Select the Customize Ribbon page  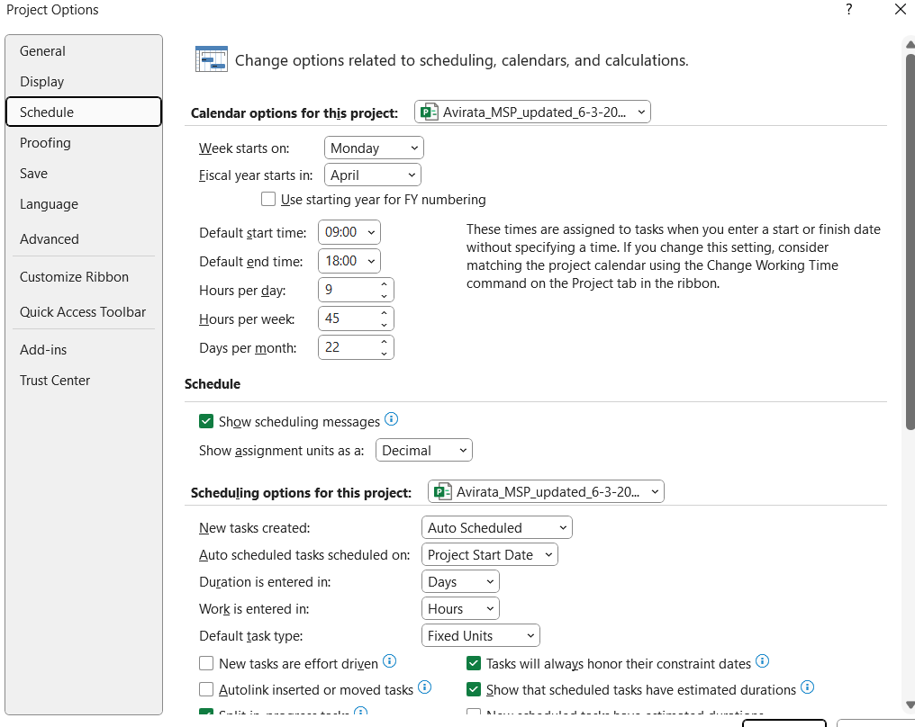[x=74, y=276]
